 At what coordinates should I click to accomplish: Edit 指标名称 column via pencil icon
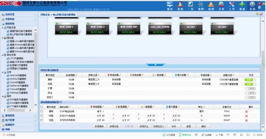pyautogui.click(x=70, y=107)
